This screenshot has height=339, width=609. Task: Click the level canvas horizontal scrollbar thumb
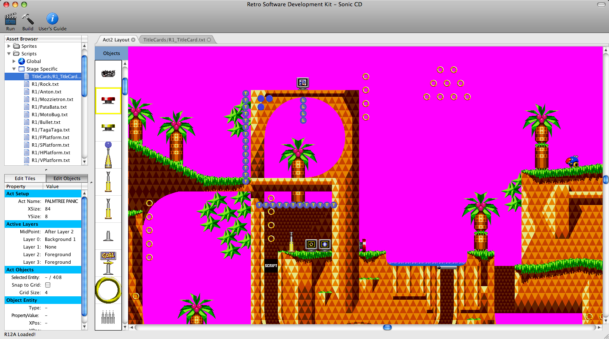click(x=387, y=328)
